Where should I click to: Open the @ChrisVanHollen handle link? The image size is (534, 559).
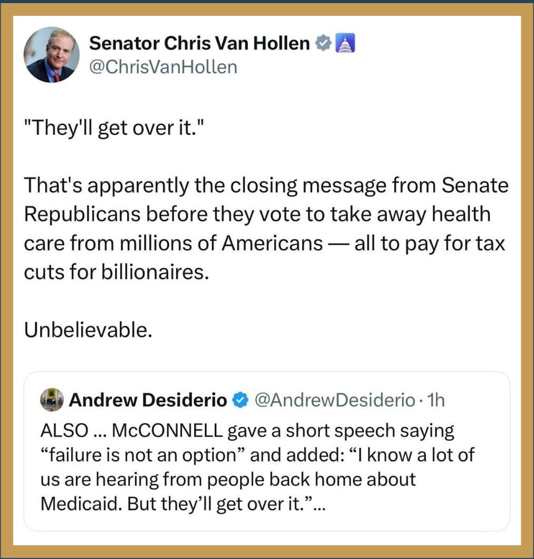point(163,68)
